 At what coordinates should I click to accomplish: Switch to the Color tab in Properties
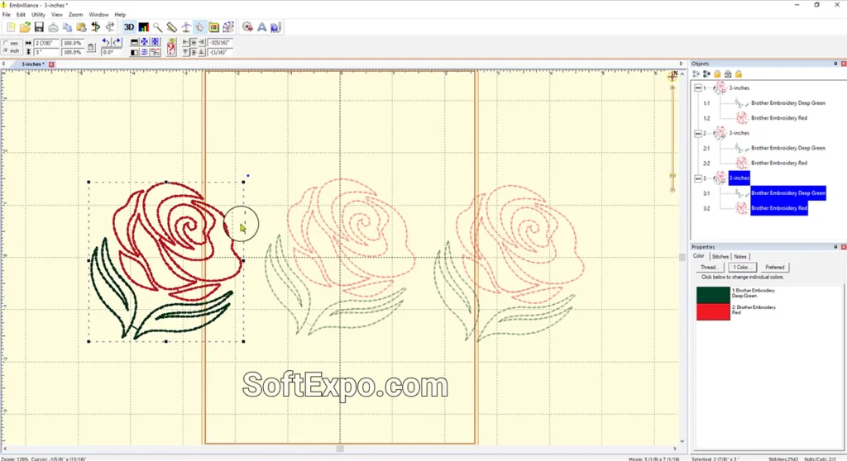coord(698,256)
